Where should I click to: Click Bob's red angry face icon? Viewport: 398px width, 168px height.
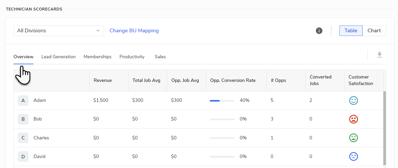[354, 119]
